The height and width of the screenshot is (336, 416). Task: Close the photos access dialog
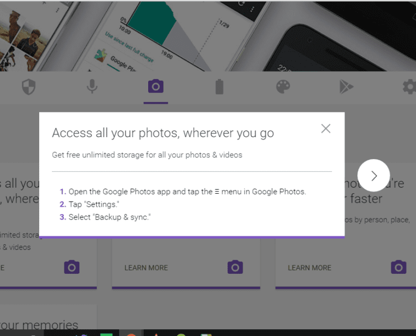325,129
